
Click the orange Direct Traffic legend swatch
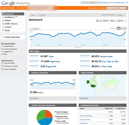(x=55, y=121)
